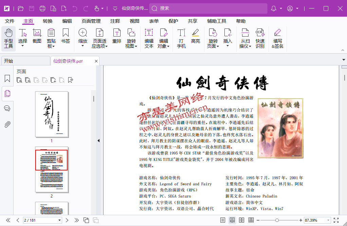Expand the From Scanner (从扫描仪) dropdown

click(x=250, y=46)
